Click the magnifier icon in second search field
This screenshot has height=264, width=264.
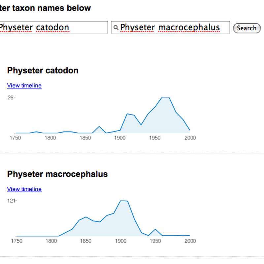pos(116,27)
